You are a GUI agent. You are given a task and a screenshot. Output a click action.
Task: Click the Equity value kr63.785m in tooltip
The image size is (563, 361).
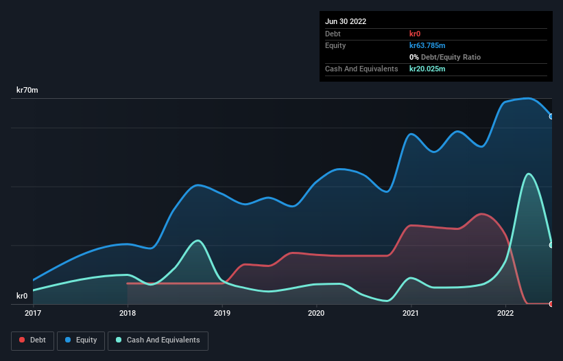click(x=427, y=45)
